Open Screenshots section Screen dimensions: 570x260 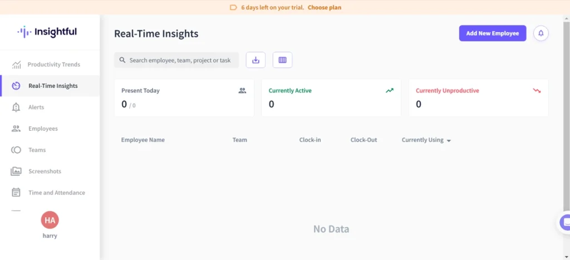click(50, 171)
